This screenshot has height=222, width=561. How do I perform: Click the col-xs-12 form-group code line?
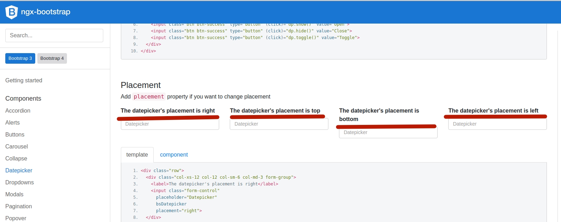tap(221, 177)
